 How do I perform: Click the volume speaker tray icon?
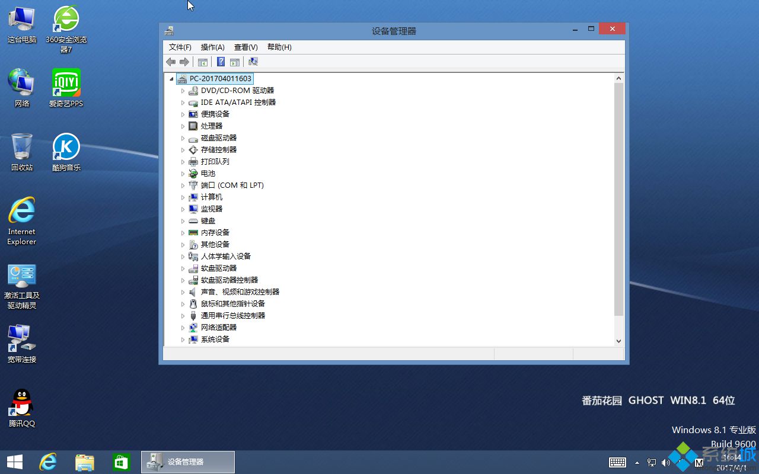[x=665, y=462]
